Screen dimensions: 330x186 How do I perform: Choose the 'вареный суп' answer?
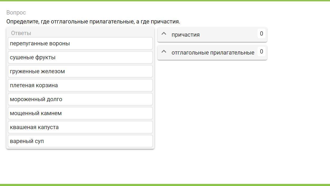tap(80, 141)
